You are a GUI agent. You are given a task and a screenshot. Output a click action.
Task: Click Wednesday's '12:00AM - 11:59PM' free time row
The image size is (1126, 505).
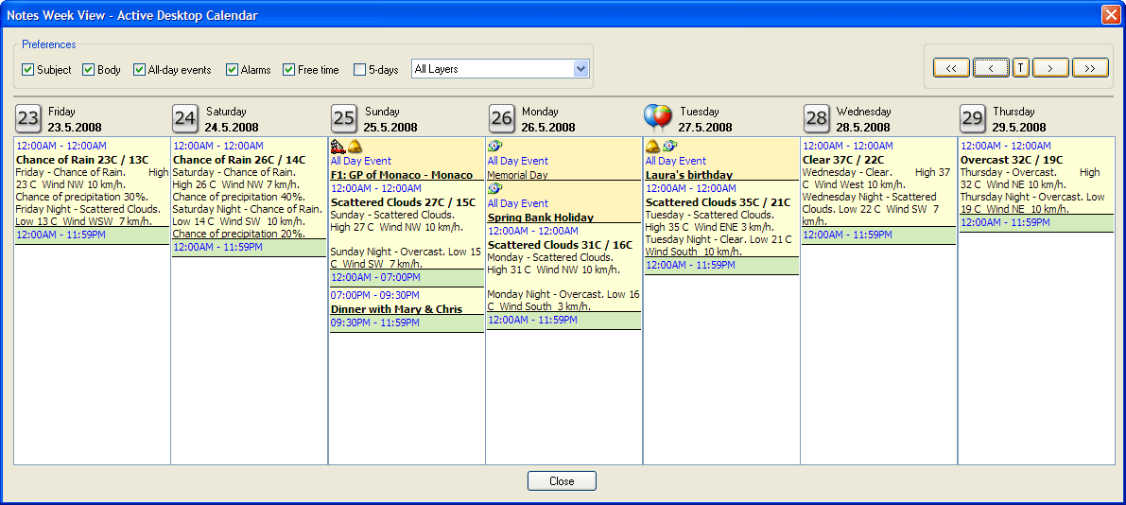[x=878, y=235]
